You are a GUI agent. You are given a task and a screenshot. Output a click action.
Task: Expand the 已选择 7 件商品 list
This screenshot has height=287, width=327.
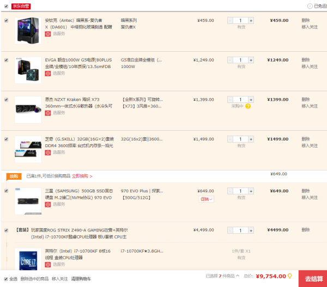coord(222,276)
